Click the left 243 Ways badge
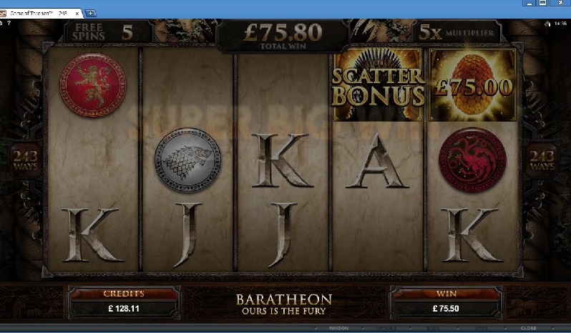Image resolution: width=571 pixels, height=333 pixels. (x=26, y=160)
